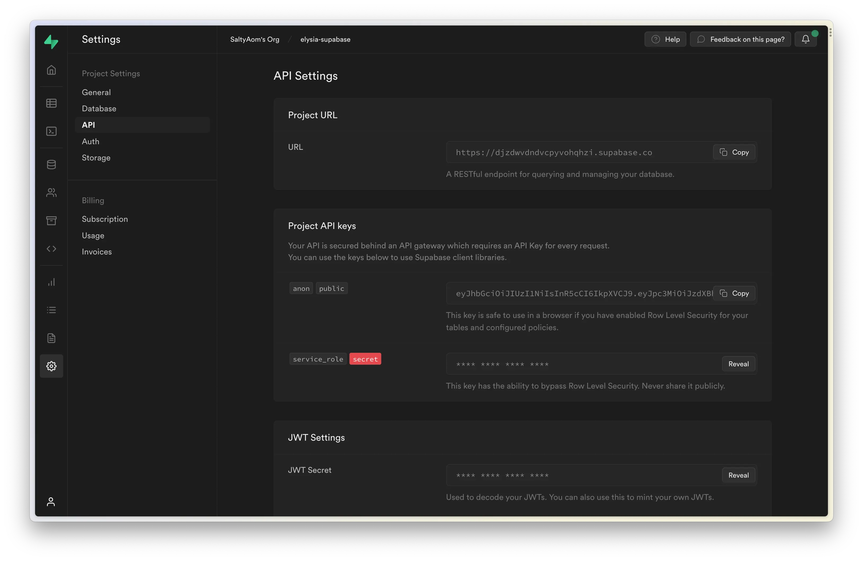863x561 pixels.
Task: Click the Supabase logo icon
Action: [51, 41]
